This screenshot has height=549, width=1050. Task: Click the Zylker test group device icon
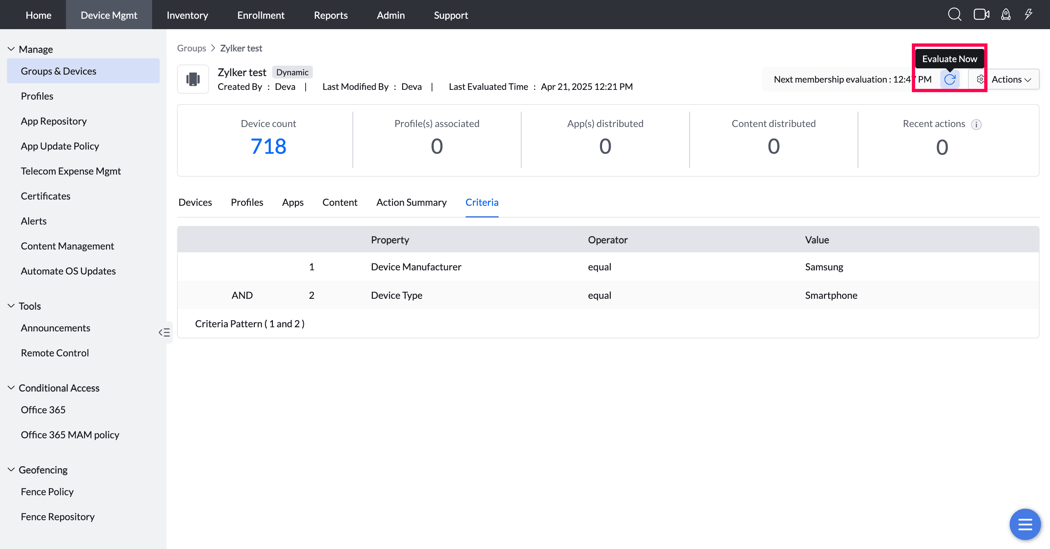(x=193, y=79)
